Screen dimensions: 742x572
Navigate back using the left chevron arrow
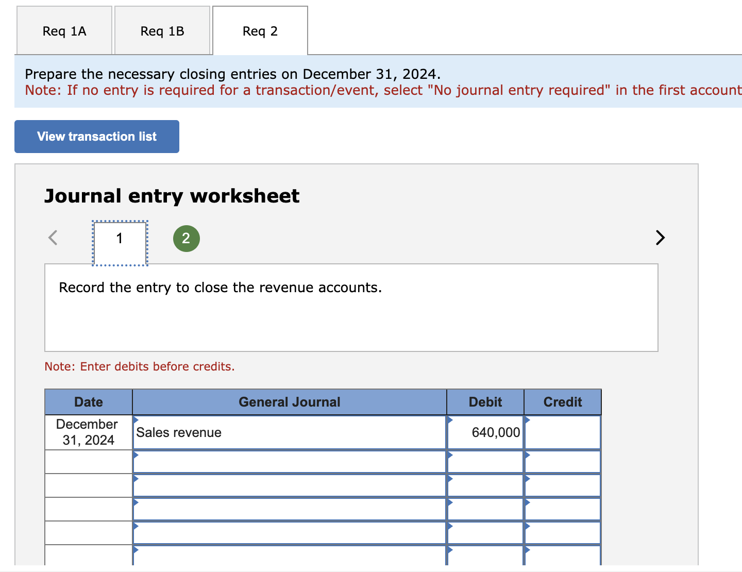(x=52, y=238)
